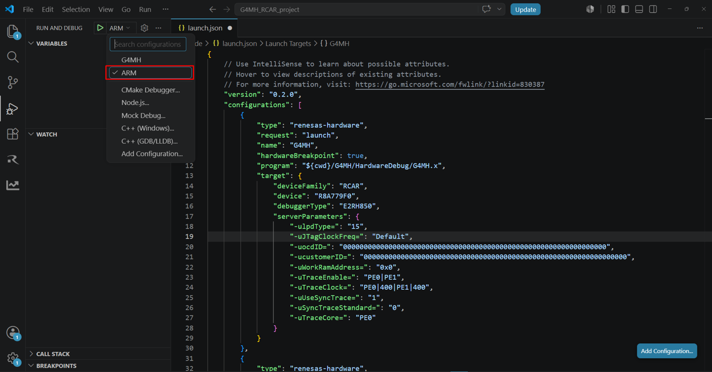Image resolution: width=712 pixels, height=372 pixels.
Task: Open the chat icon beside command center
Action: [x=487, y=9]
